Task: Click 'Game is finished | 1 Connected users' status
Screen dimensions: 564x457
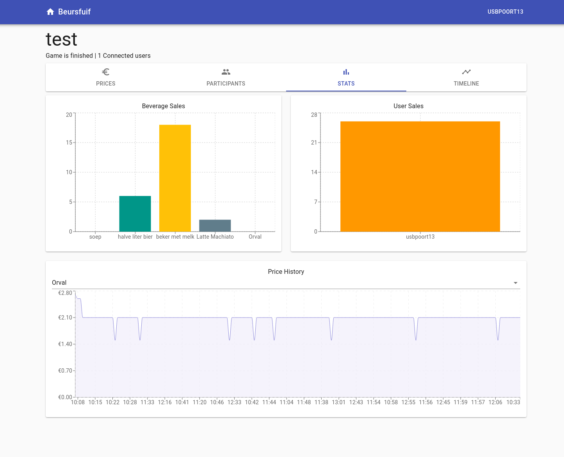Action: click(x=98, y=55)
